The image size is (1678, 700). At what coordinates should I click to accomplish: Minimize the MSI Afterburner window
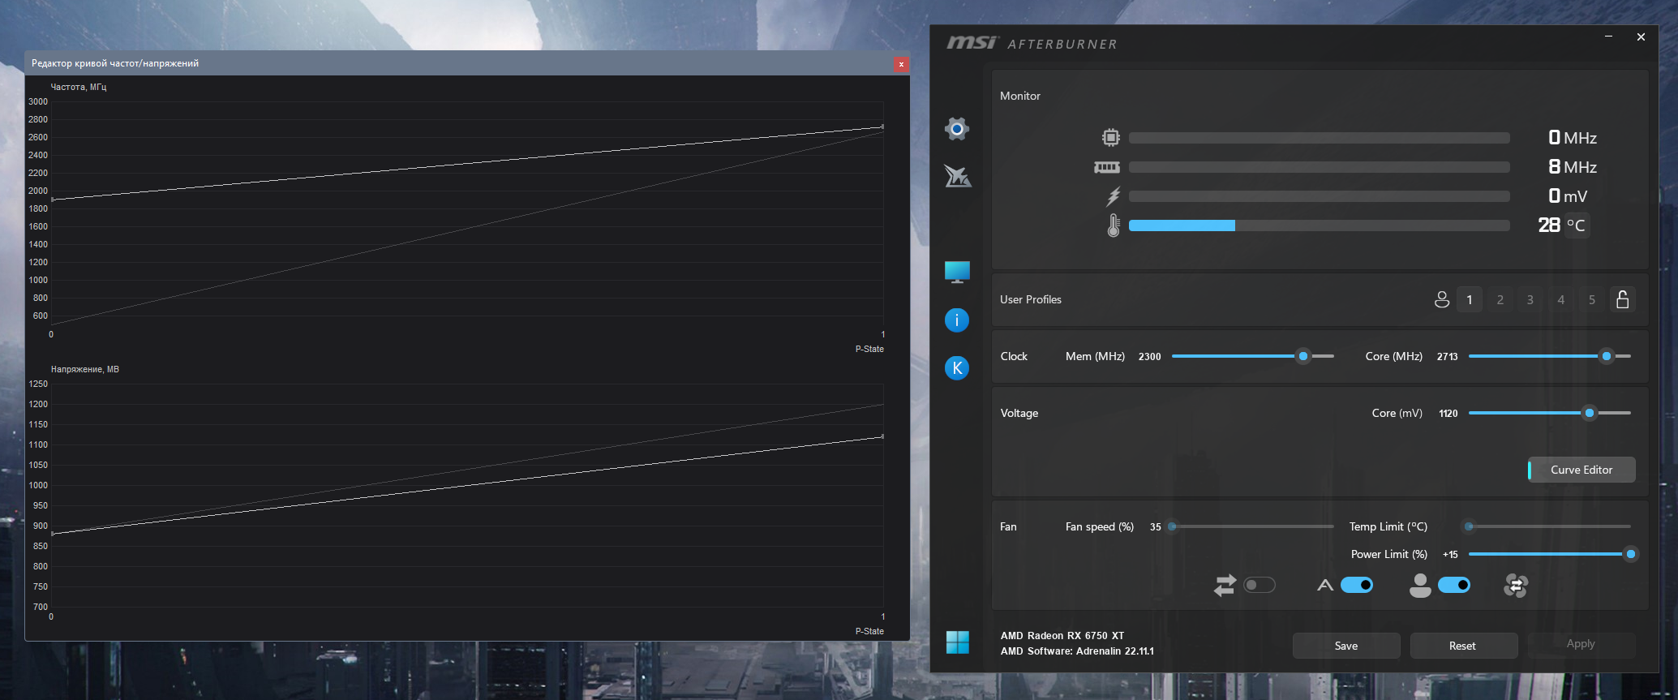point(1608,37)
